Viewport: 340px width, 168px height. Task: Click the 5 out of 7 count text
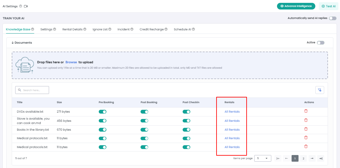21,158
